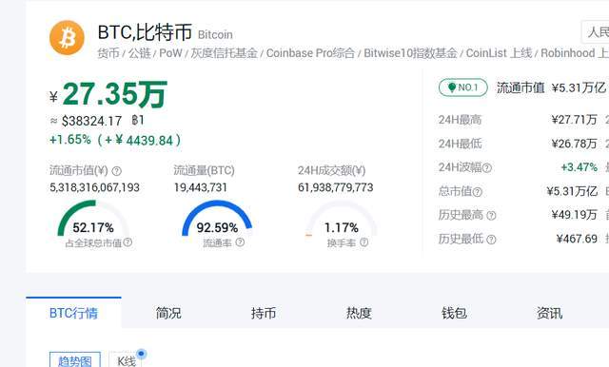Open help icon beside 换手率
Screen dimensions: 609x367
click(363, 242)
